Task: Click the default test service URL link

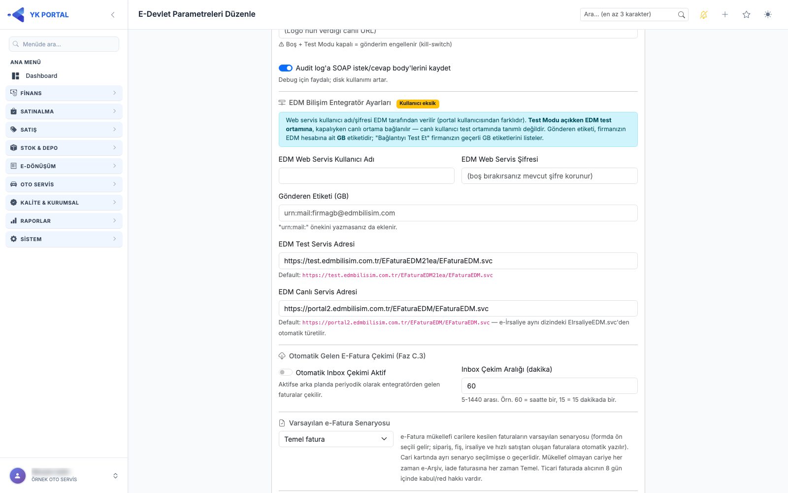Action: point(397,275)
